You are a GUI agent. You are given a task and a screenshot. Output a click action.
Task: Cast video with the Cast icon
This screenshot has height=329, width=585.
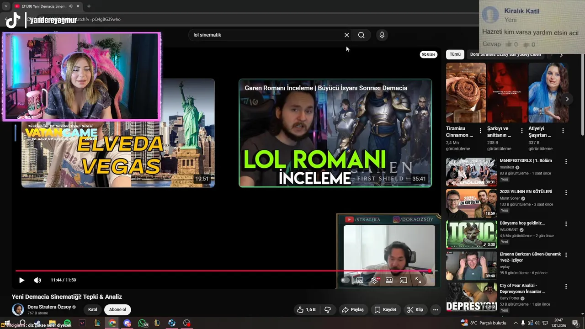click(x=404, y=280)
